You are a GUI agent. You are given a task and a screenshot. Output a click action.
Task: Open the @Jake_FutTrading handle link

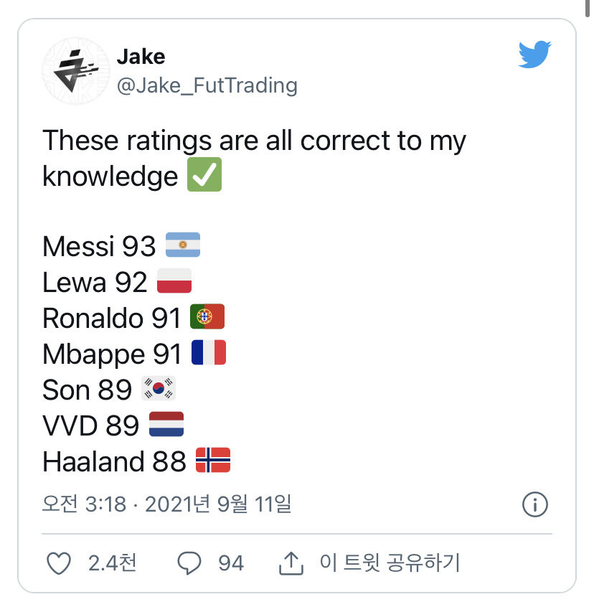pyautogui.click(x=207, y=85)
